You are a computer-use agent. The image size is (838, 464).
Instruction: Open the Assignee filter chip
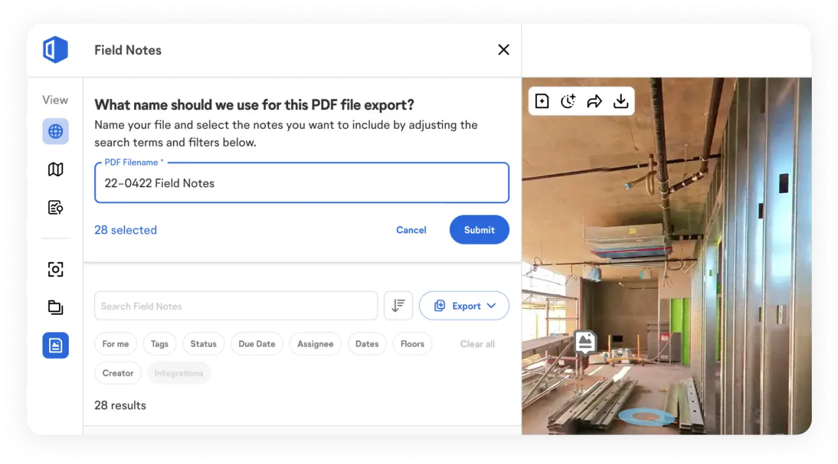pos(315,344)
